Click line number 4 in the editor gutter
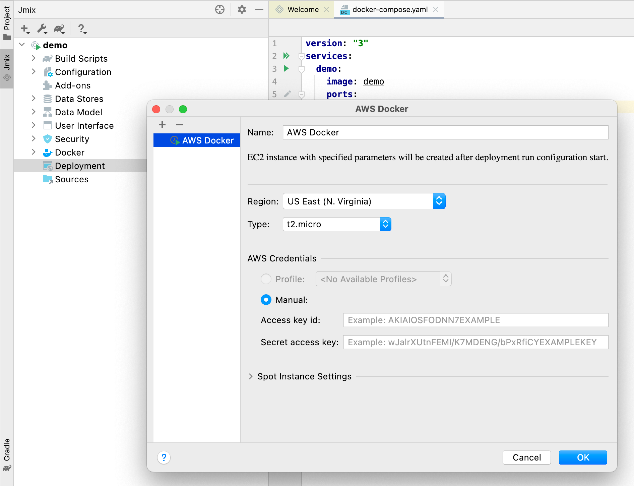 (x=274, y=81)
